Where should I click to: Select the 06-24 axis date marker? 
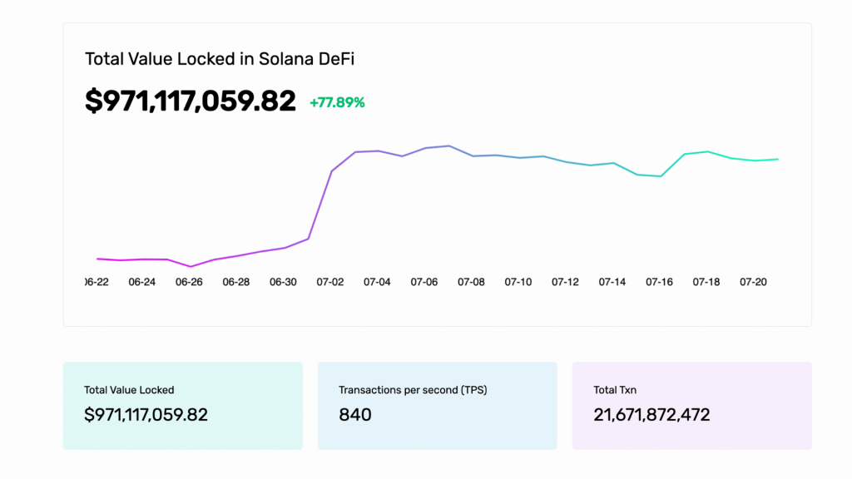[x=141, y=282]
